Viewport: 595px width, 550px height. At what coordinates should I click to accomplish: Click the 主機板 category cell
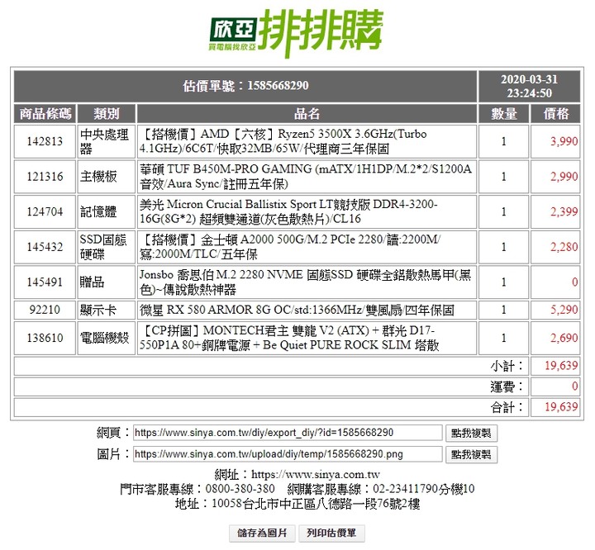coord(107,177)
